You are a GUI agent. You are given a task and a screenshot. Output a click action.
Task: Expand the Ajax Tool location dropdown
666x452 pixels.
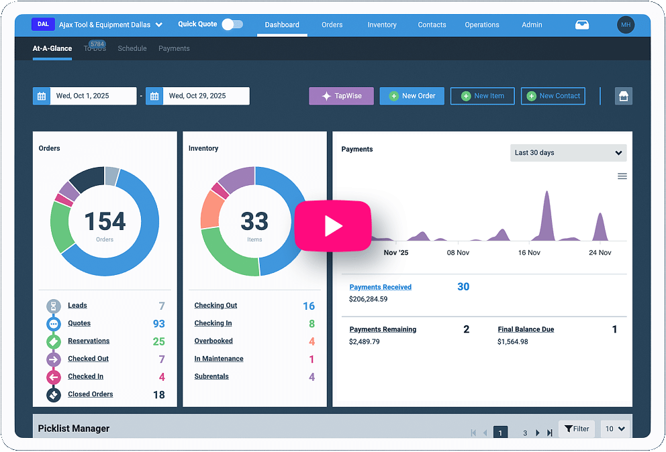click(159, 25)
